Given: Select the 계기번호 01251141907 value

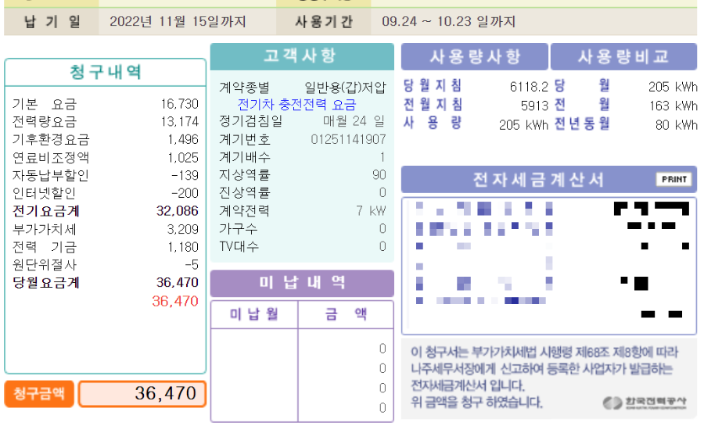Looking at the screenshot, I should coord(348,139).
